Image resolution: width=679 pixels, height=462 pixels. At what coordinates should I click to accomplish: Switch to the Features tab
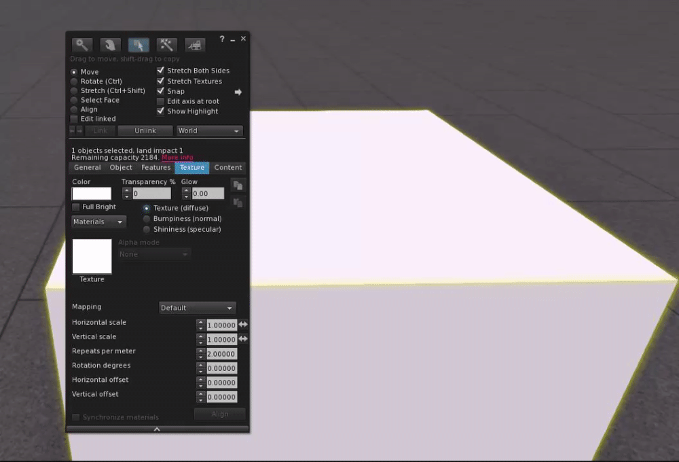[156, 167]
